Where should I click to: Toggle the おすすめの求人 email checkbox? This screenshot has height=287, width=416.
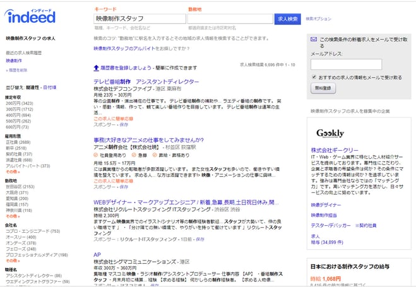314,77
